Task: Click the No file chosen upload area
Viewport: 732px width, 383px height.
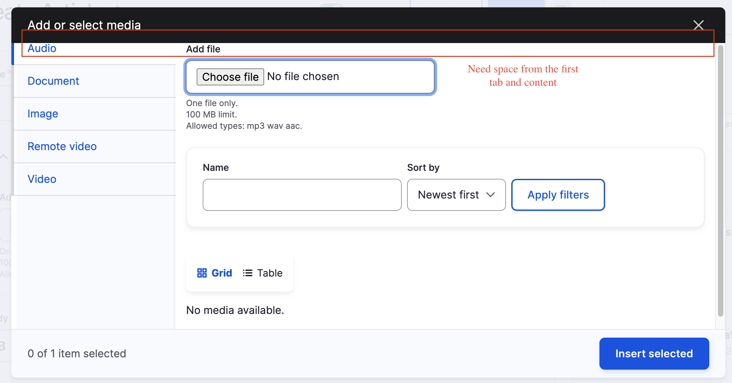Action: coord(334,76)
